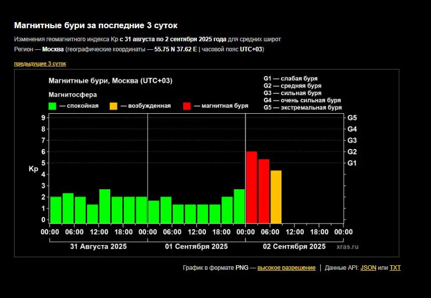The image size is (431, 298).
Task: Click the '02 Сентября 2025' date label
Action: click(x=294, y=247)
